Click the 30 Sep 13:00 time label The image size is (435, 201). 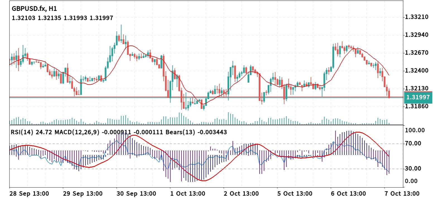pos(136,194)
